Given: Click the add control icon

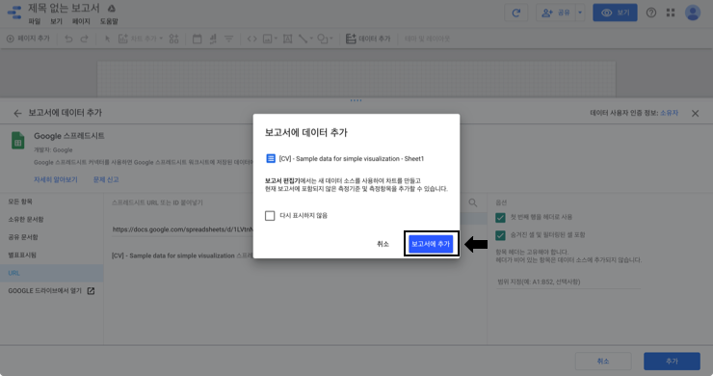Looking at the screenshot, I should [x=173, y=40].
